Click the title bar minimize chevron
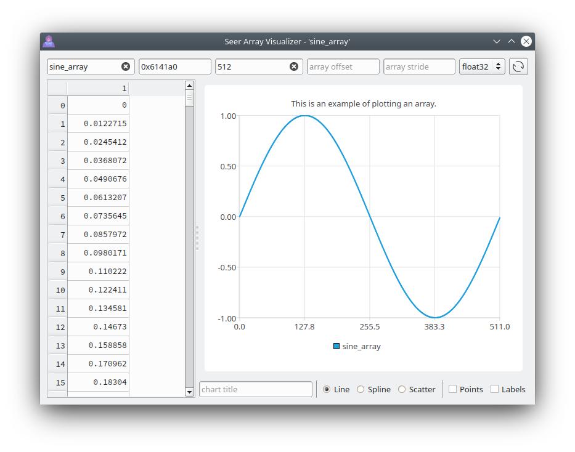The height and width of the screenshot is (452, 575). (497, 41)
